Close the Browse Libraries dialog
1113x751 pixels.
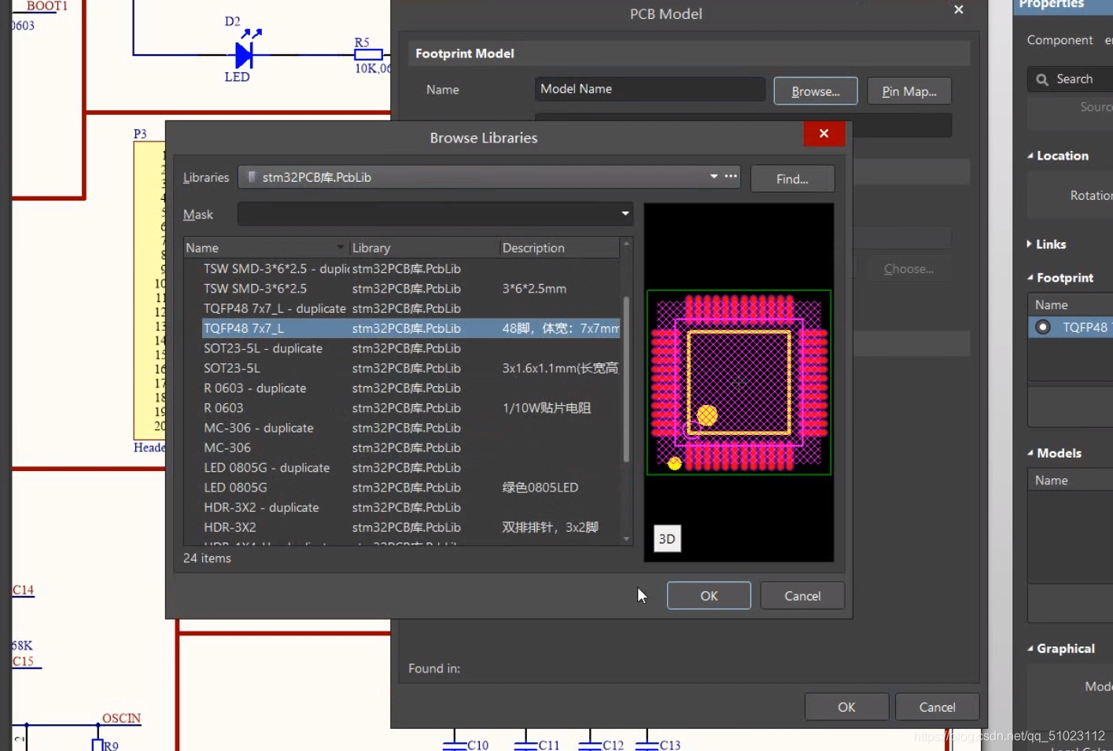point(824,134)
